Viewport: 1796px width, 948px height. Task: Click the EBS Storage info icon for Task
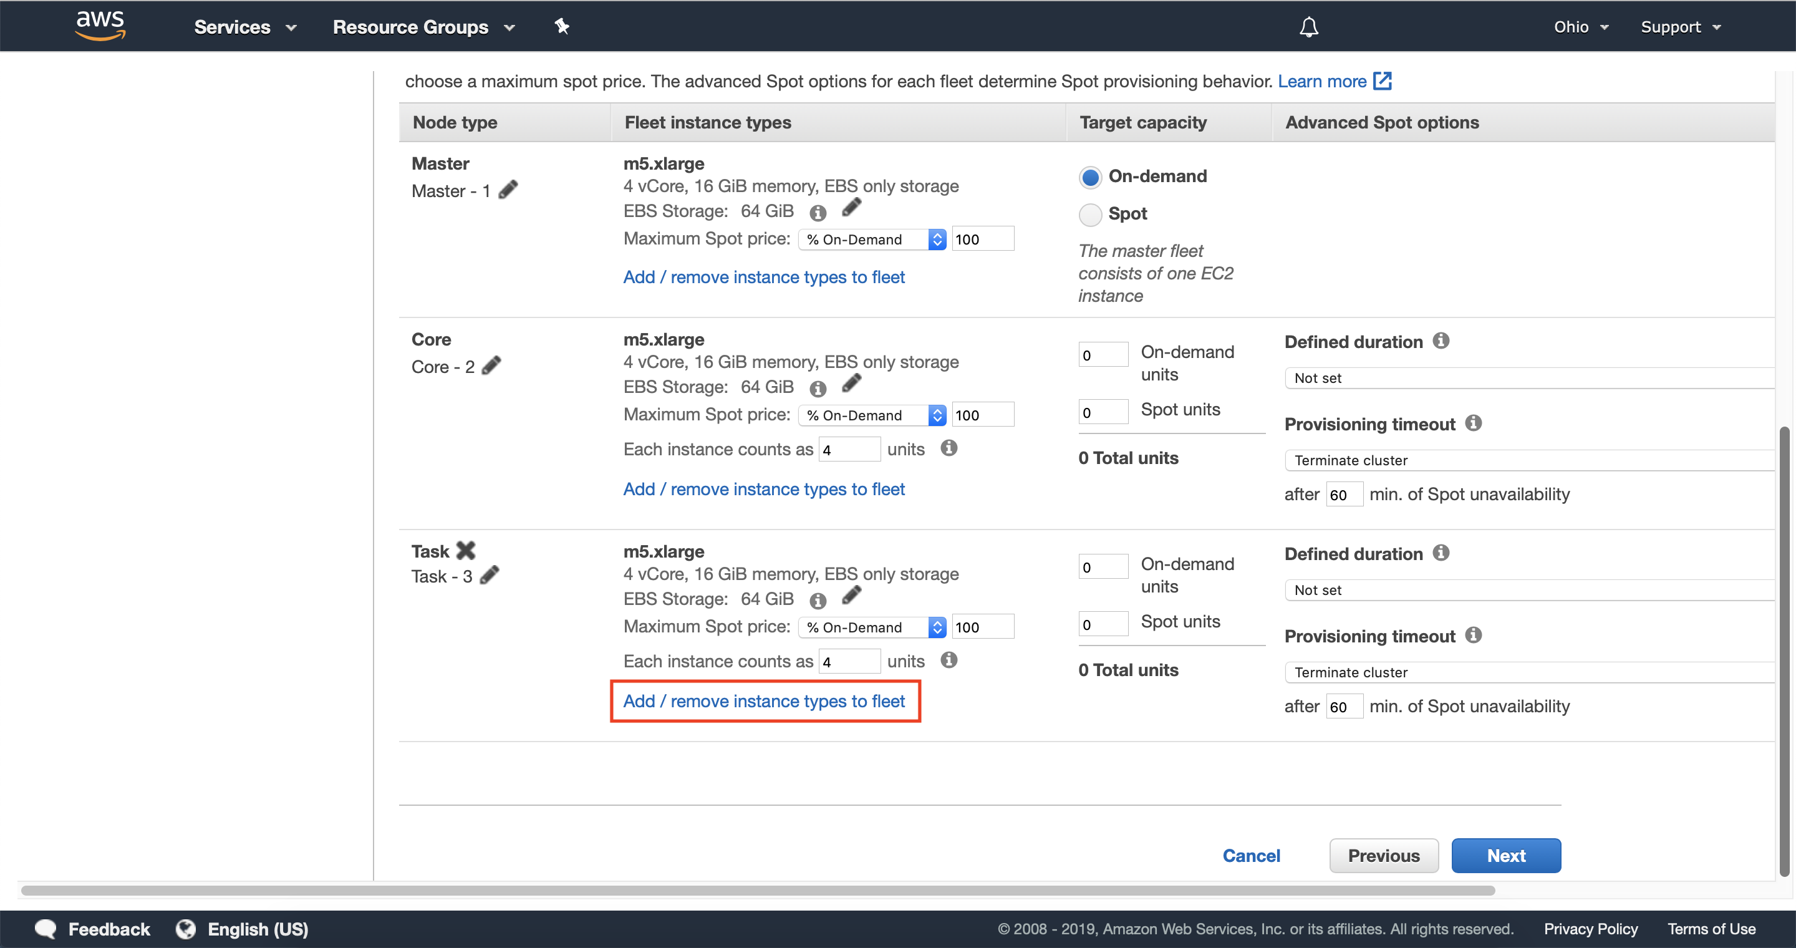click(x=816, y=599)
